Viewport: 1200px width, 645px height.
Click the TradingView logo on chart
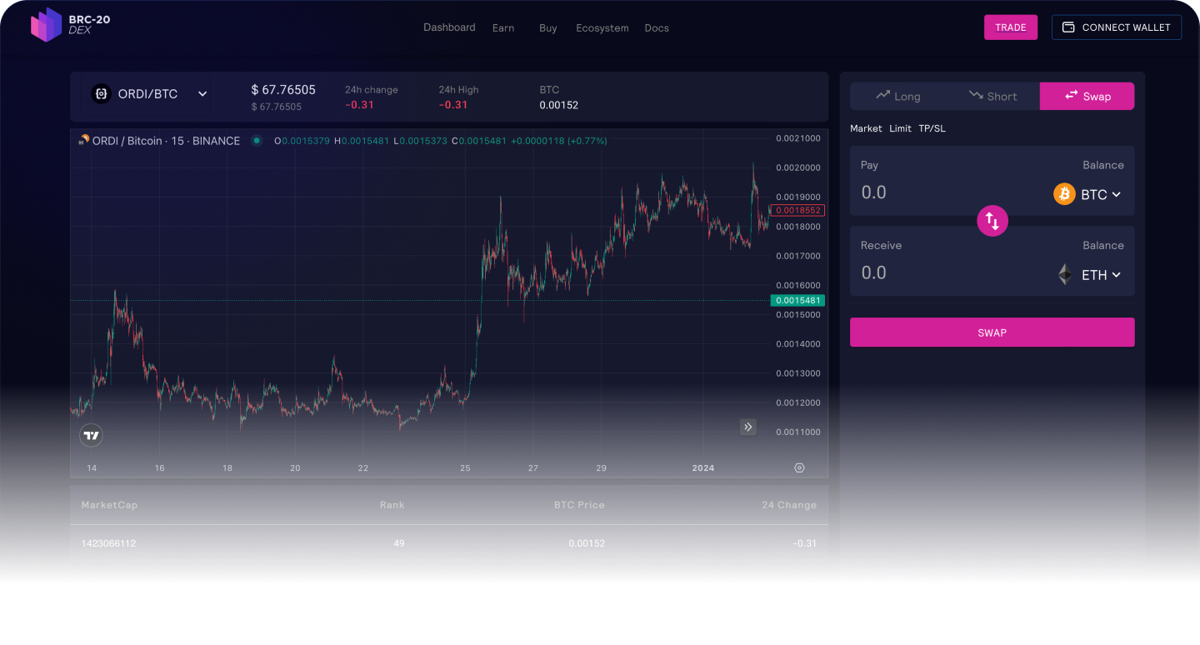[x=92, y=435]
